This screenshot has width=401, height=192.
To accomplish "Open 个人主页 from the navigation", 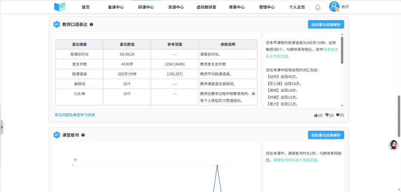I will pyautogui.click(x=297, y=7).
